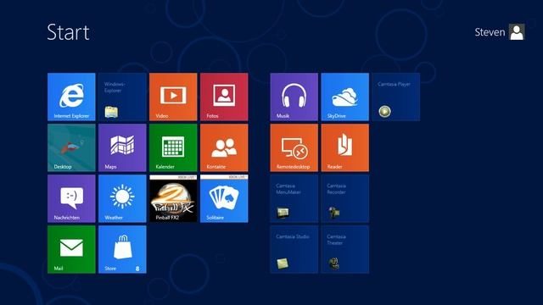Image resolution: width=543 pixels, height=305 pixels.
Task: Click the Steven user account picture
Action: [517, 32]
